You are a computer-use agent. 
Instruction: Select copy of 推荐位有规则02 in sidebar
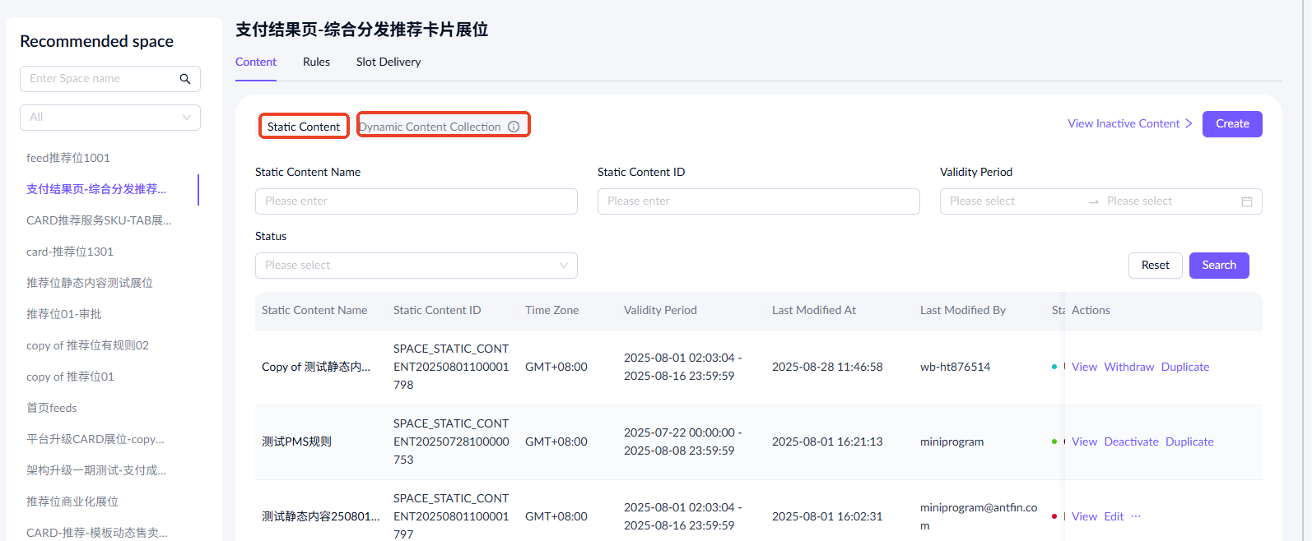click(87, 345)
